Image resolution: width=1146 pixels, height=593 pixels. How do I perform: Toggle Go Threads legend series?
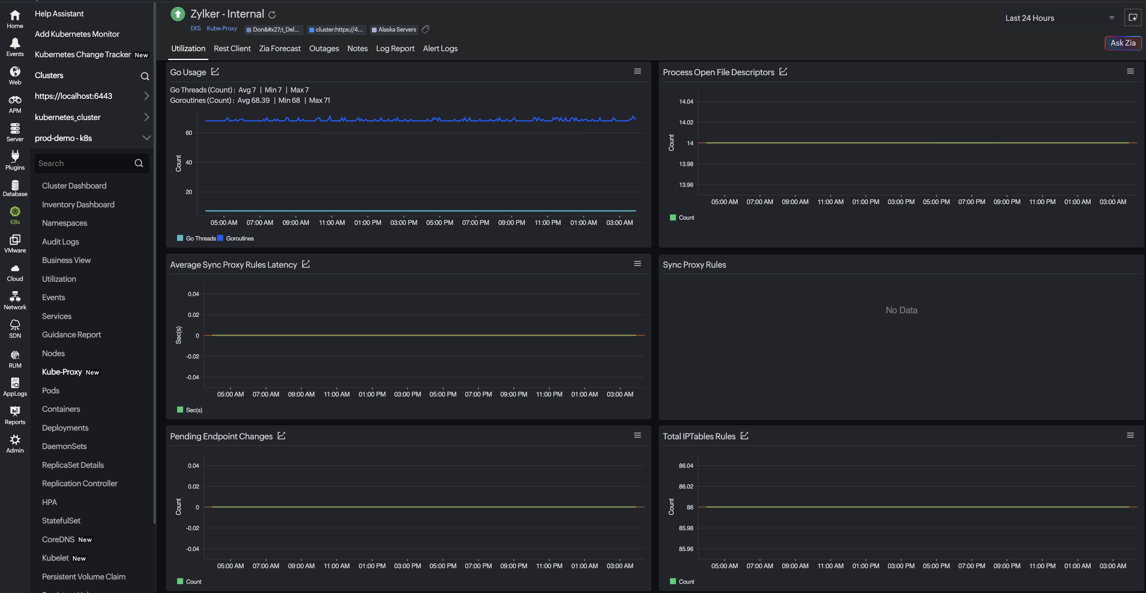tap(196, 238)
